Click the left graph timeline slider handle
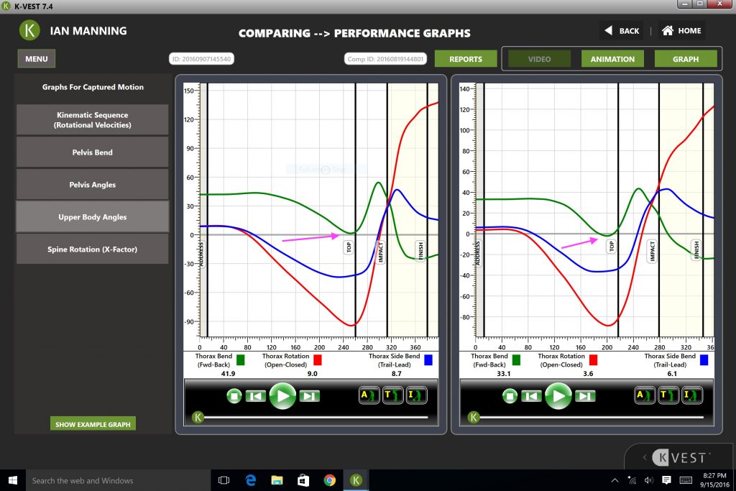Viewport: 736px width, 491px height. click(198, 417)
